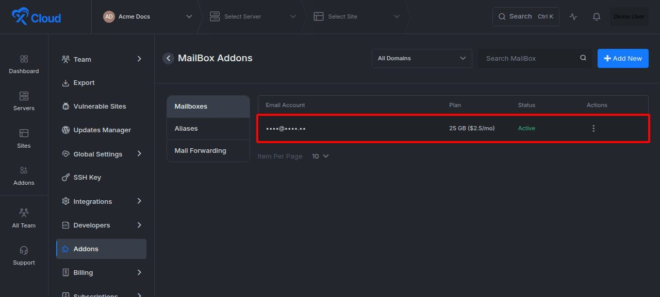Expand the Integrations submenu chevron
The image size is (660, 297).
[x=139, y=201]
